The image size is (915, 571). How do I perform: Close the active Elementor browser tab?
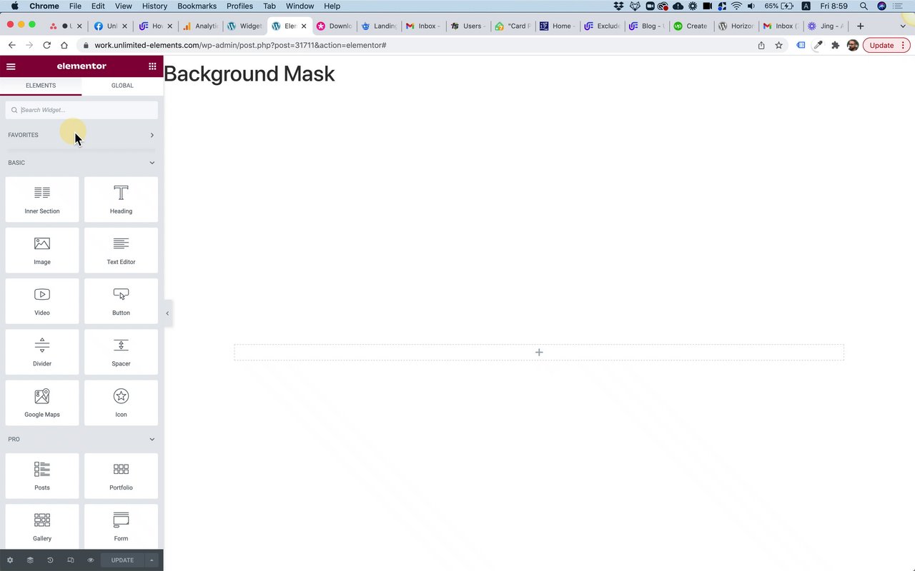point(304,26)
